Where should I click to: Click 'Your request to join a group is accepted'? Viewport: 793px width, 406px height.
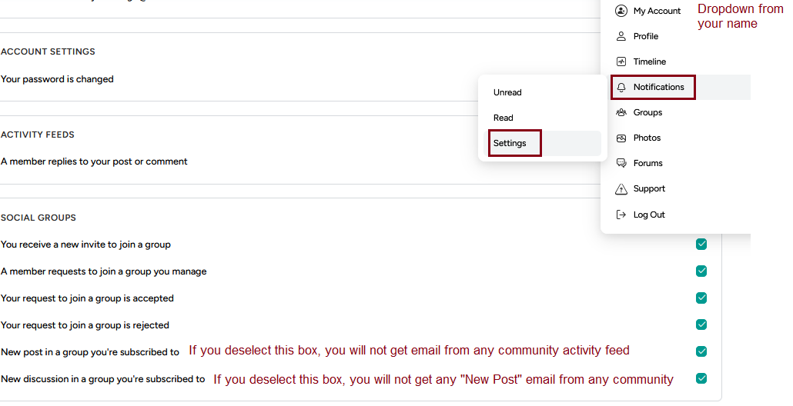coord(87,298)
